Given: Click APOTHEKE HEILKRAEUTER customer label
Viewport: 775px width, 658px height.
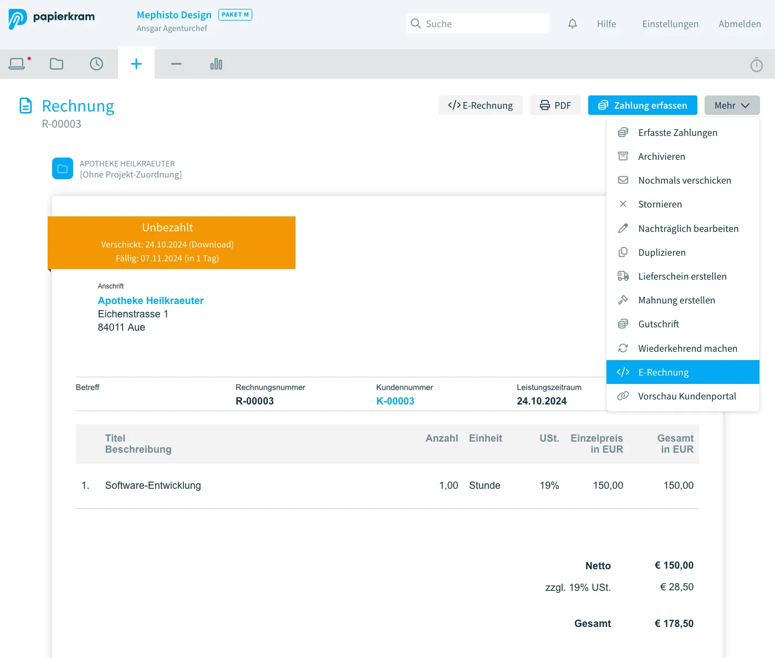Looking at the screenshot, I should pyautogui.click(x=127, y=164).
